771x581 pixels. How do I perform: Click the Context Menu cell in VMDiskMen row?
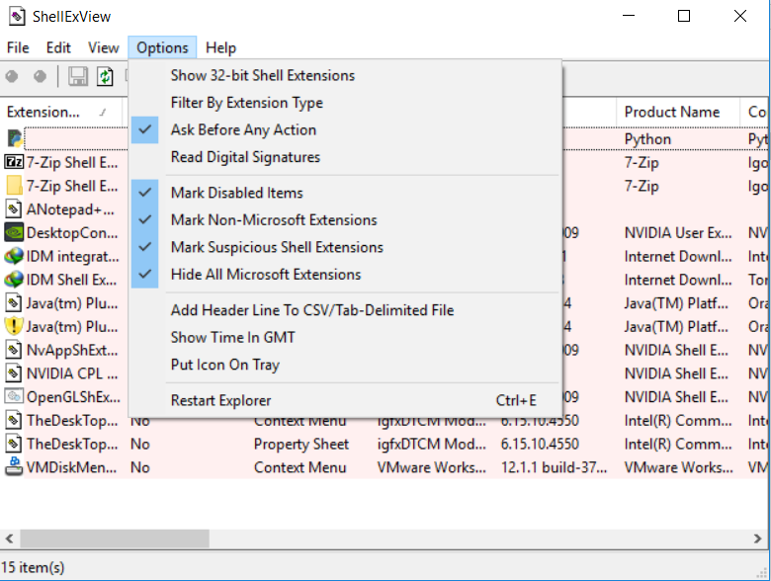click(x=300, y=467)
